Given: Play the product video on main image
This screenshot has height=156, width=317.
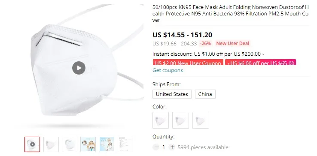Looking at the screenshot, I should click(79, 68).
